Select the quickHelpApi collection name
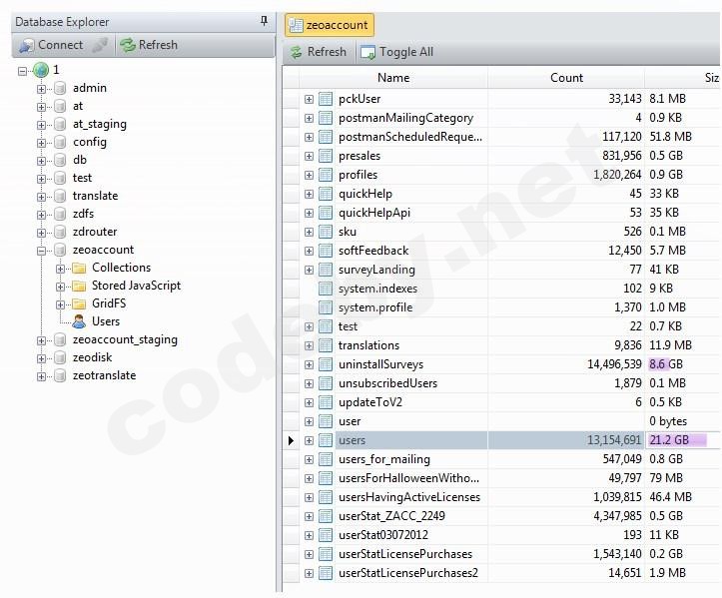722x598 pixels. (x=374, y=213)
